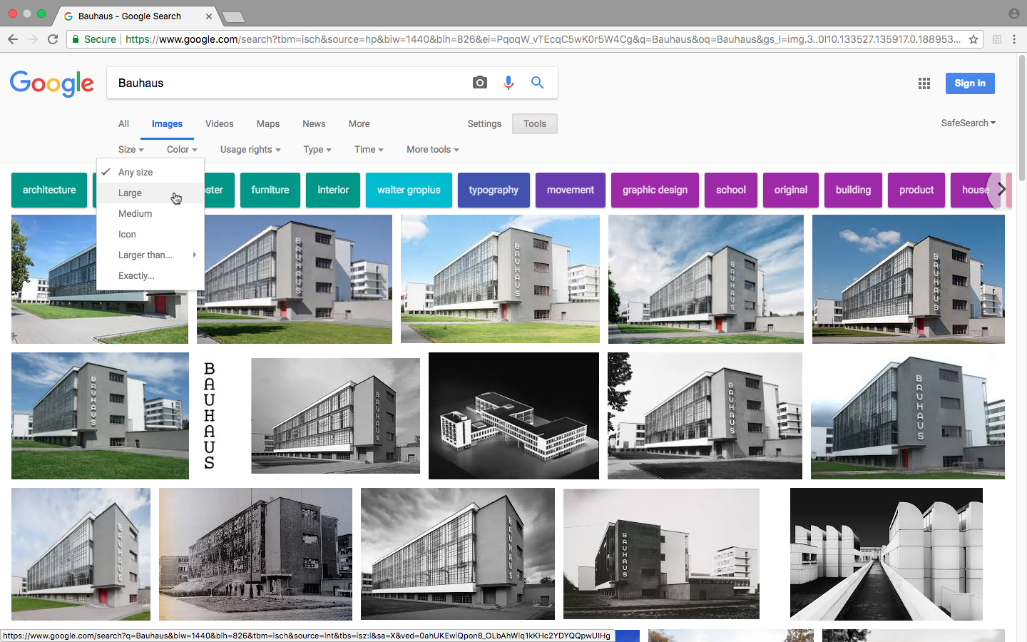This screenshot has width=1027, height=642.
Task: Open the Color filter dropdown
Action: [x=182, y=149]
